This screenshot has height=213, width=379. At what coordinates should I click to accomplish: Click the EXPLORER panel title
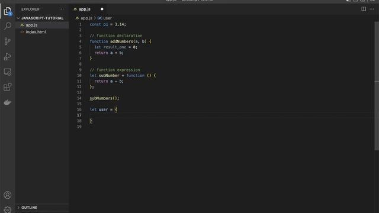pos(30,9)
